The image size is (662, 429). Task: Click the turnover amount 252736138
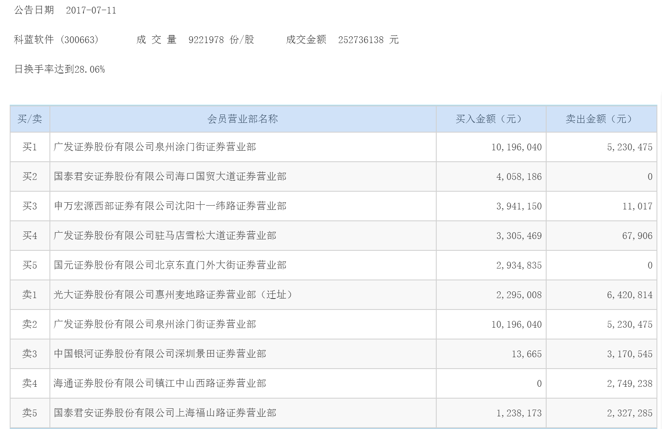coord(361,40)
